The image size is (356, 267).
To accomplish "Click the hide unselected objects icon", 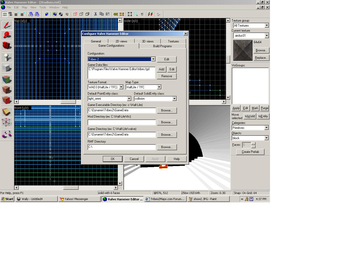I will [x=81, y=14].
